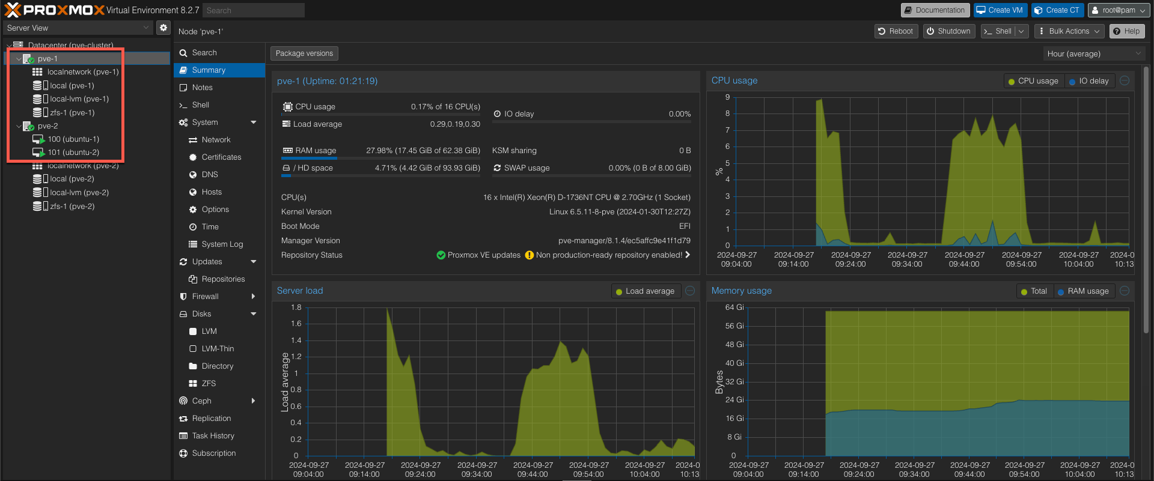Open the DNS menu item
Viewport: 1154px width, 481px height.
click(219, 175)
